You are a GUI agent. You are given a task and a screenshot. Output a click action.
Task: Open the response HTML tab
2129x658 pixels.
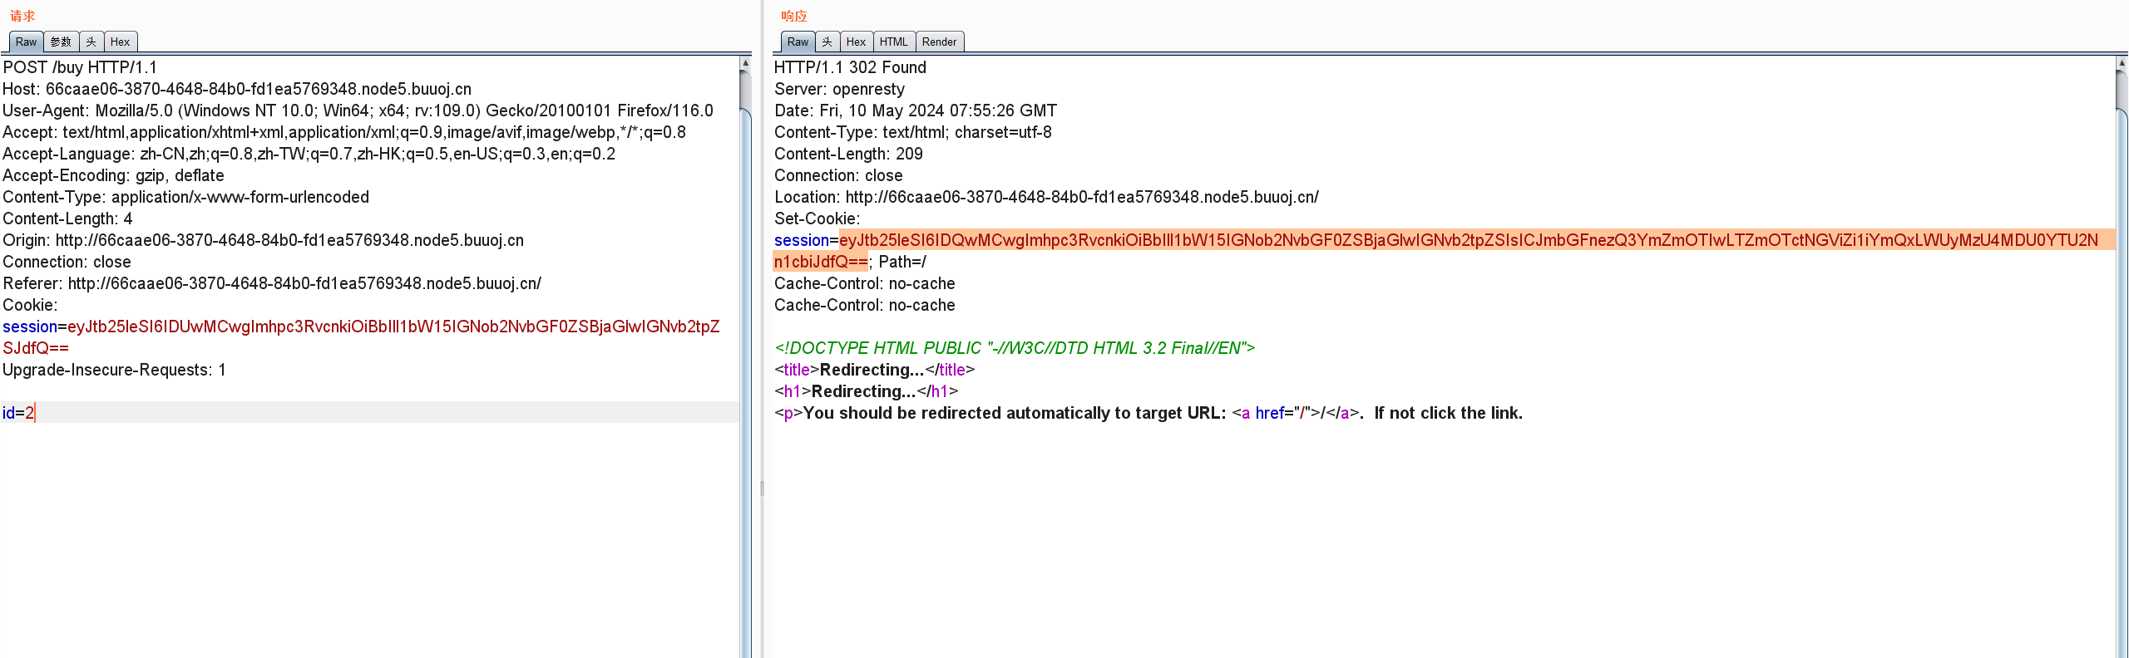(x=894, y=42)
